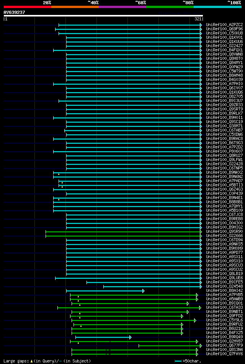Image resolution: width=245 pixels, height=364 pixels.
Task: Select the UniRef100_B9RQ49 label
Action: coord(224,337)
